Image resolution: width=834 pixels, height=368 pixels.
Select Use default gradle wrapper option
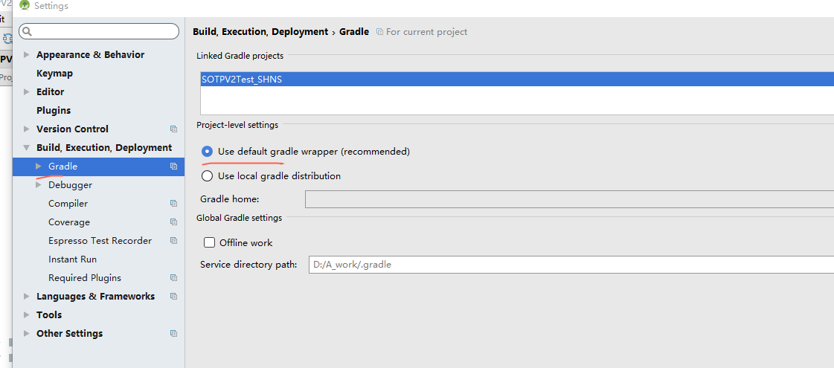point(207,152)
